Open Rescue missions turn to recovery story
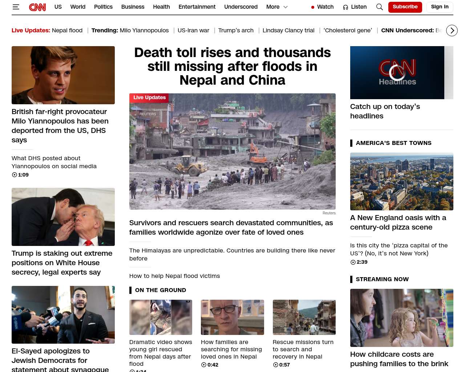The image size is (465, 372). tap(303, 349)
